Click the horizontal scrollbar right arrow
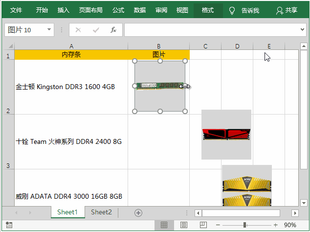The width and height of the screenshot is (310, 232). [295, 213]
